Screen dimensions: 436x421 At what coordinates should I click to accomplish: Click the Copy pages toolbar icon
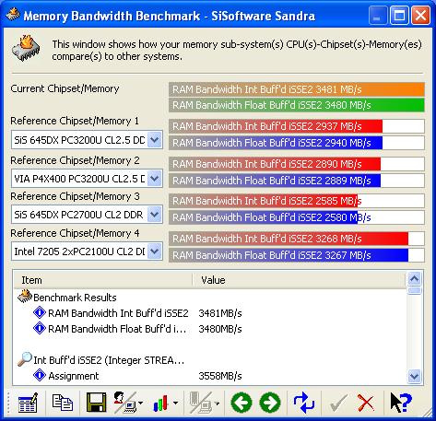(x=63, y=403)
